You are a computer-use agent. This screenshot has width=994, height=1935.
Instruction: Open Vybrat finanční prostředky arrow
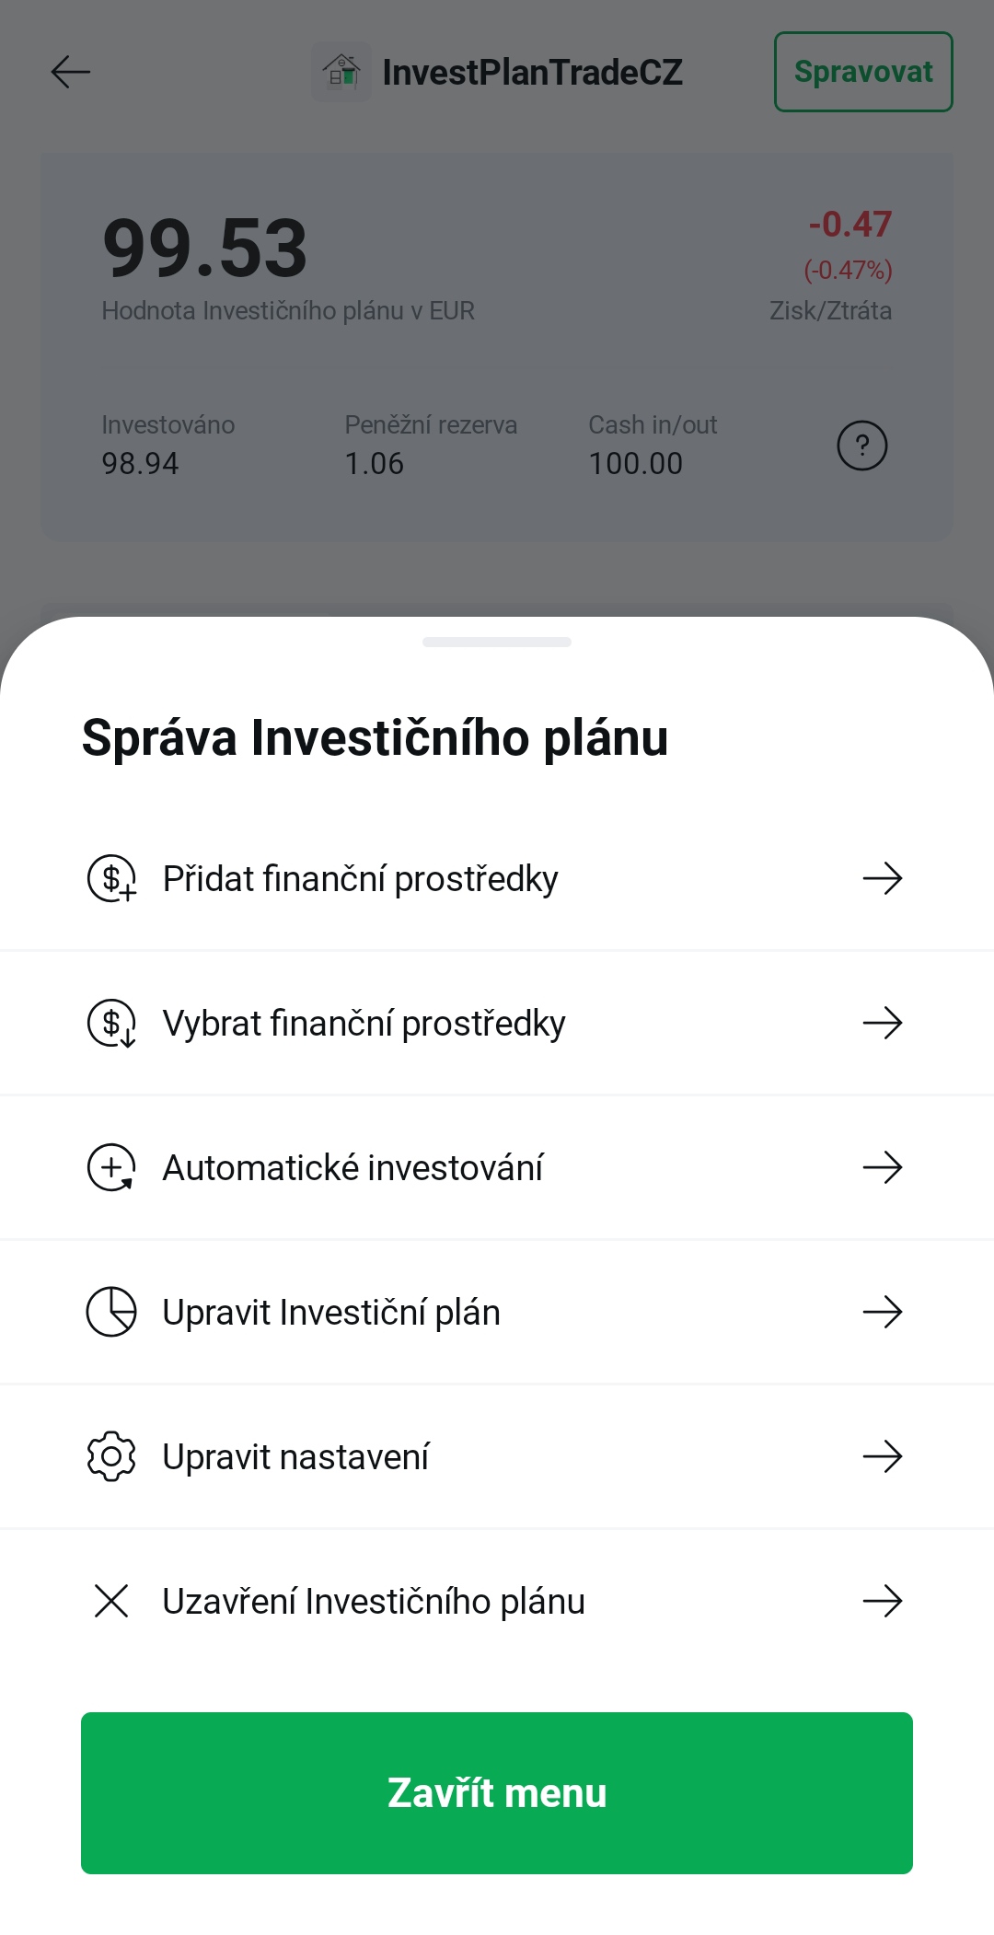tap(882, 1023)
